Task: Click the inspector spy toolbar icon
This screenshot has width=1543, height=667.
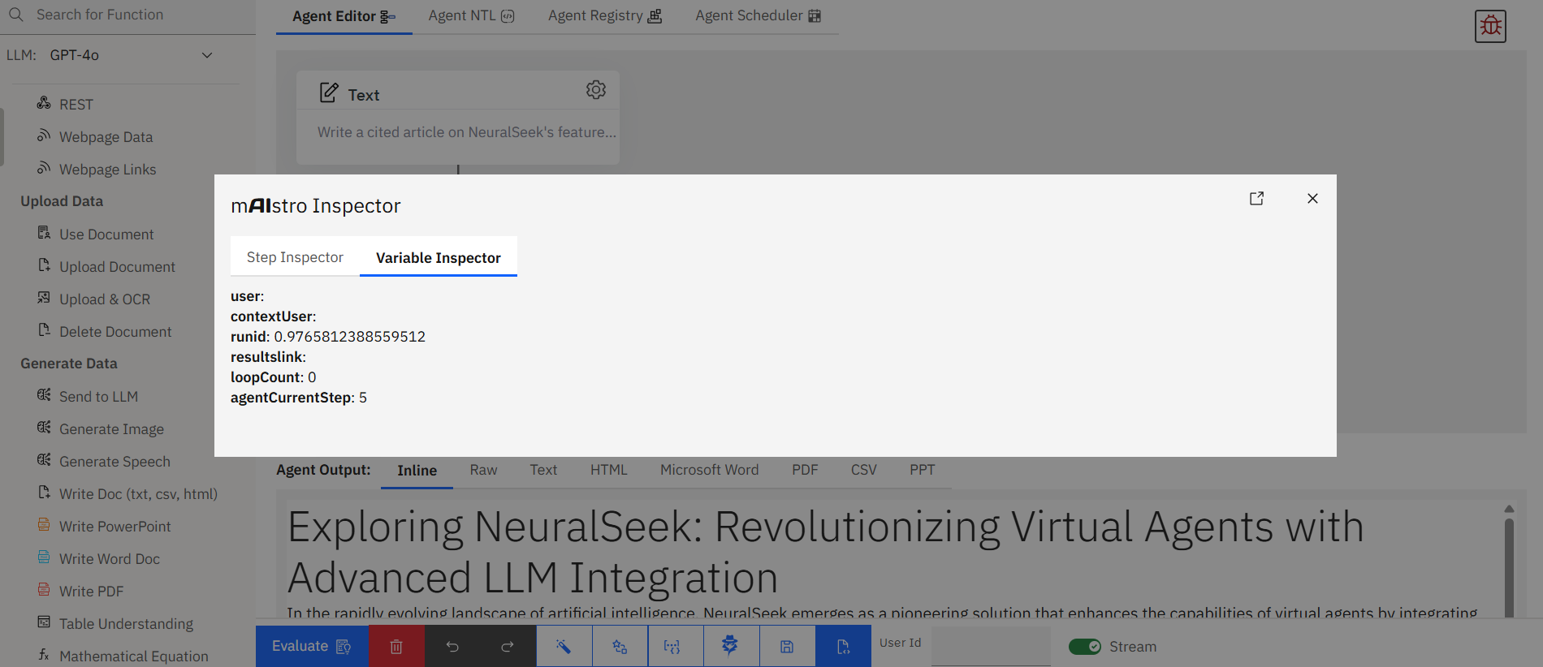Action: 731,646
